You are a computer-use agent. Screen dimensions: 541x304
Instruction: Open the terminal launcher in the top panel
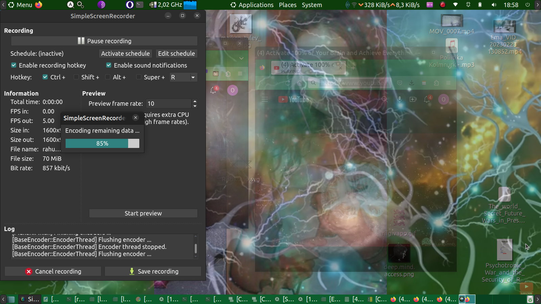click(x=140, y=5)
